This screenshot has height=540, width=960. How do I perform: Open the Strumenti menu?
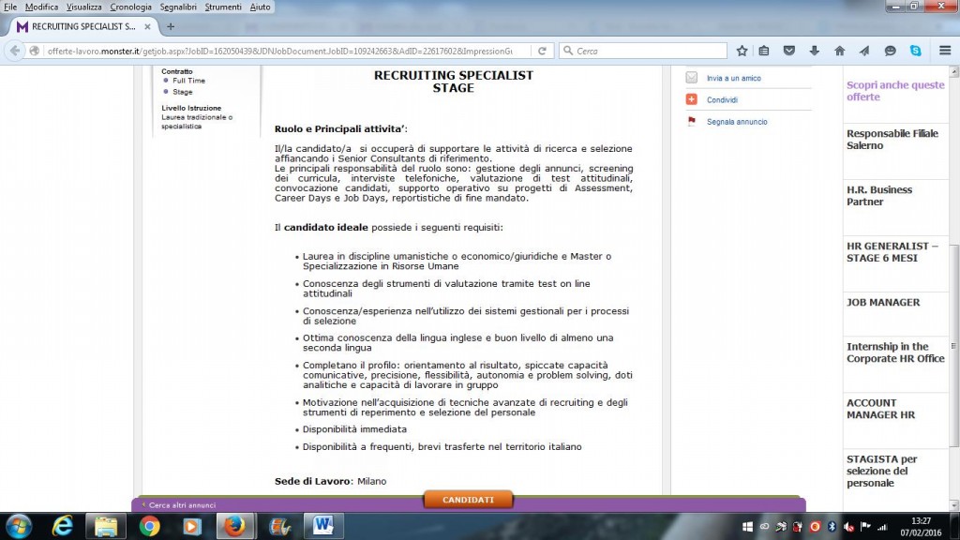coord(223,7)
